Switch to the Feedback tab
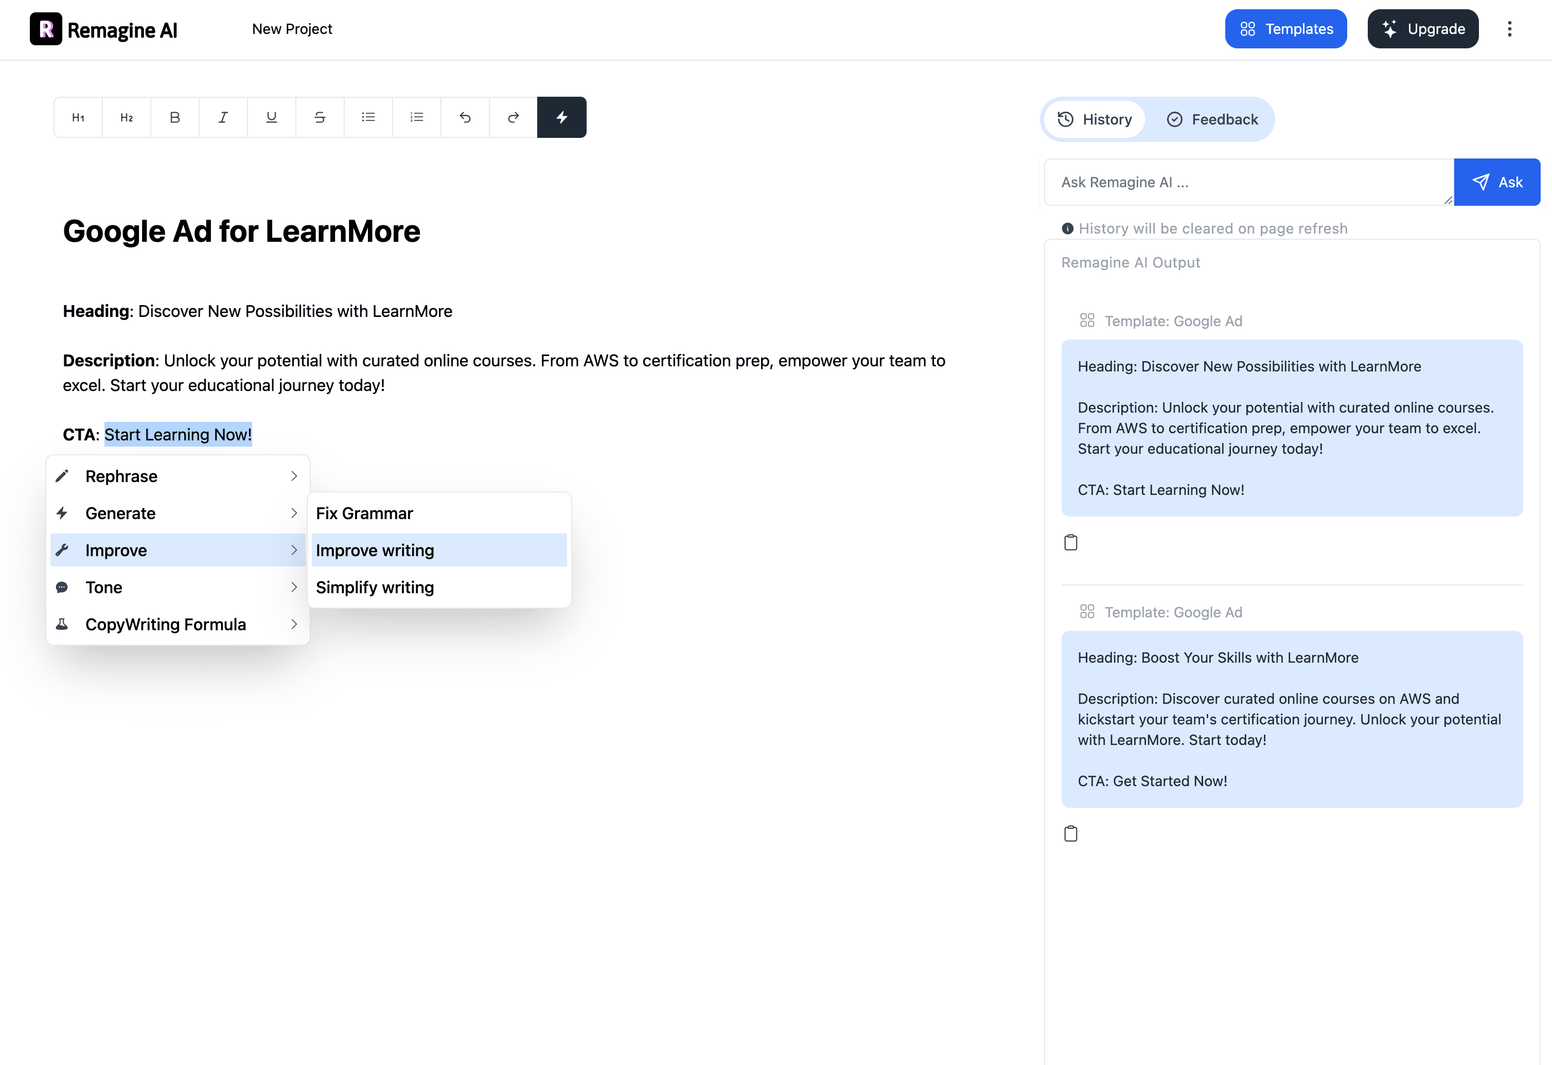1552x1065 pixels. (1212, 119)
